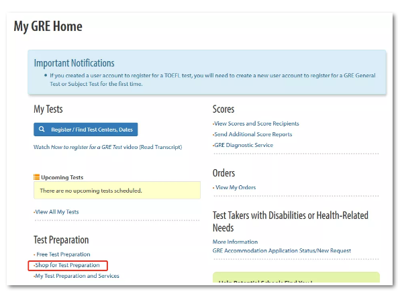This screenshot has height=300, width=402.
Task: Watch How to register for a GRE Test video
Action: 86,147
